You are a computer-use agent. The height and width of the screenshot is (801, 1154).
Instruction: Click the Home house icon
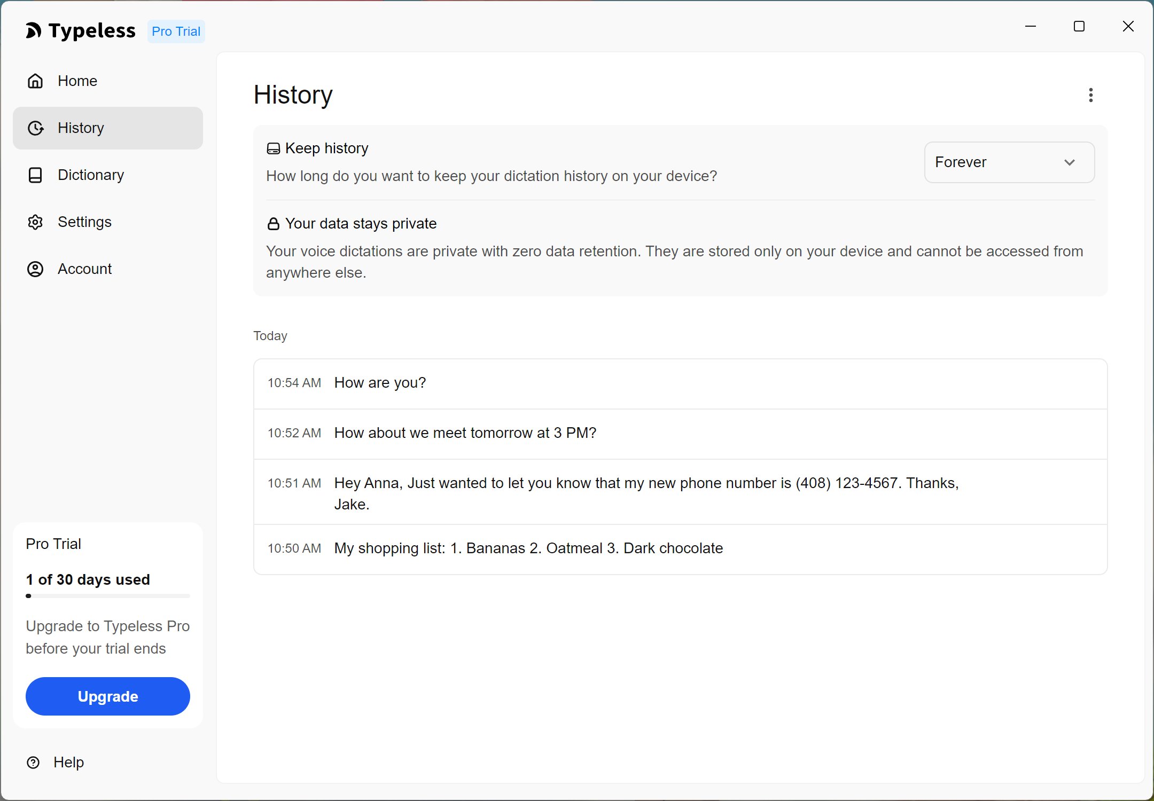coord(35,81)
